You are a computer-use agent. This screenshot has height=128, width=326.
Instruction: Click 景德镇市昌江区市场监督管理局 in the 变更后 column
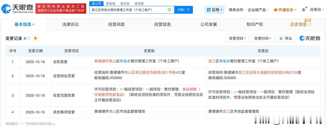pos(234,111)
